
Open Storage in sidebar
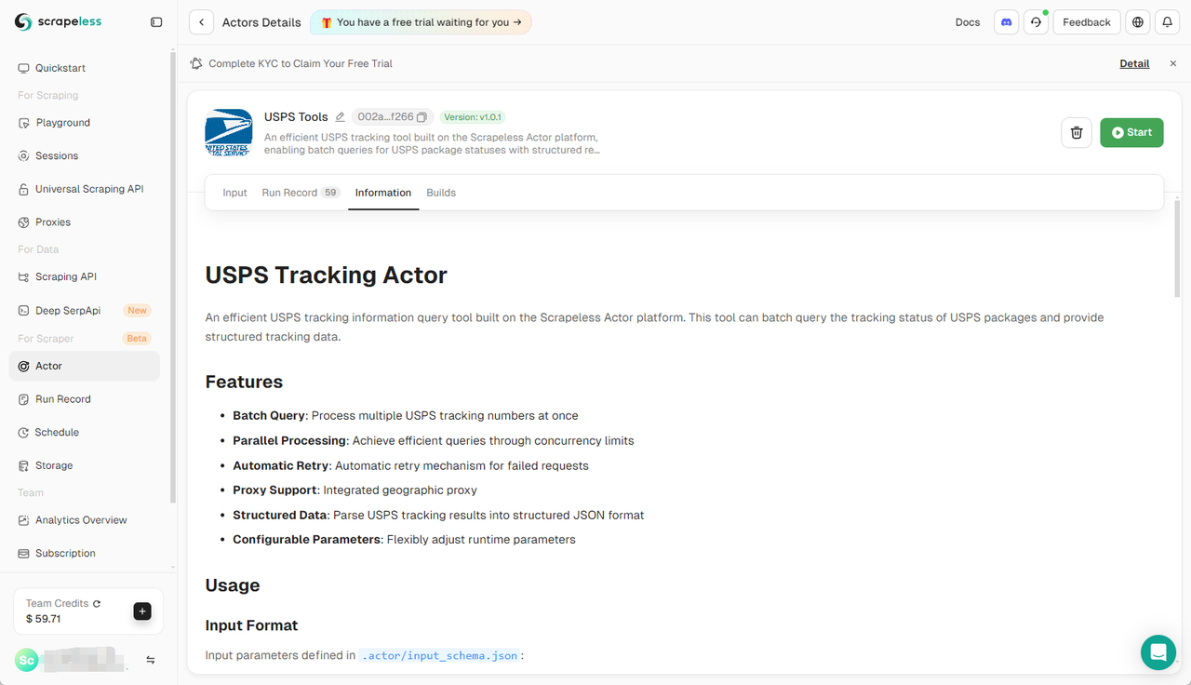(x=85, y=465)
